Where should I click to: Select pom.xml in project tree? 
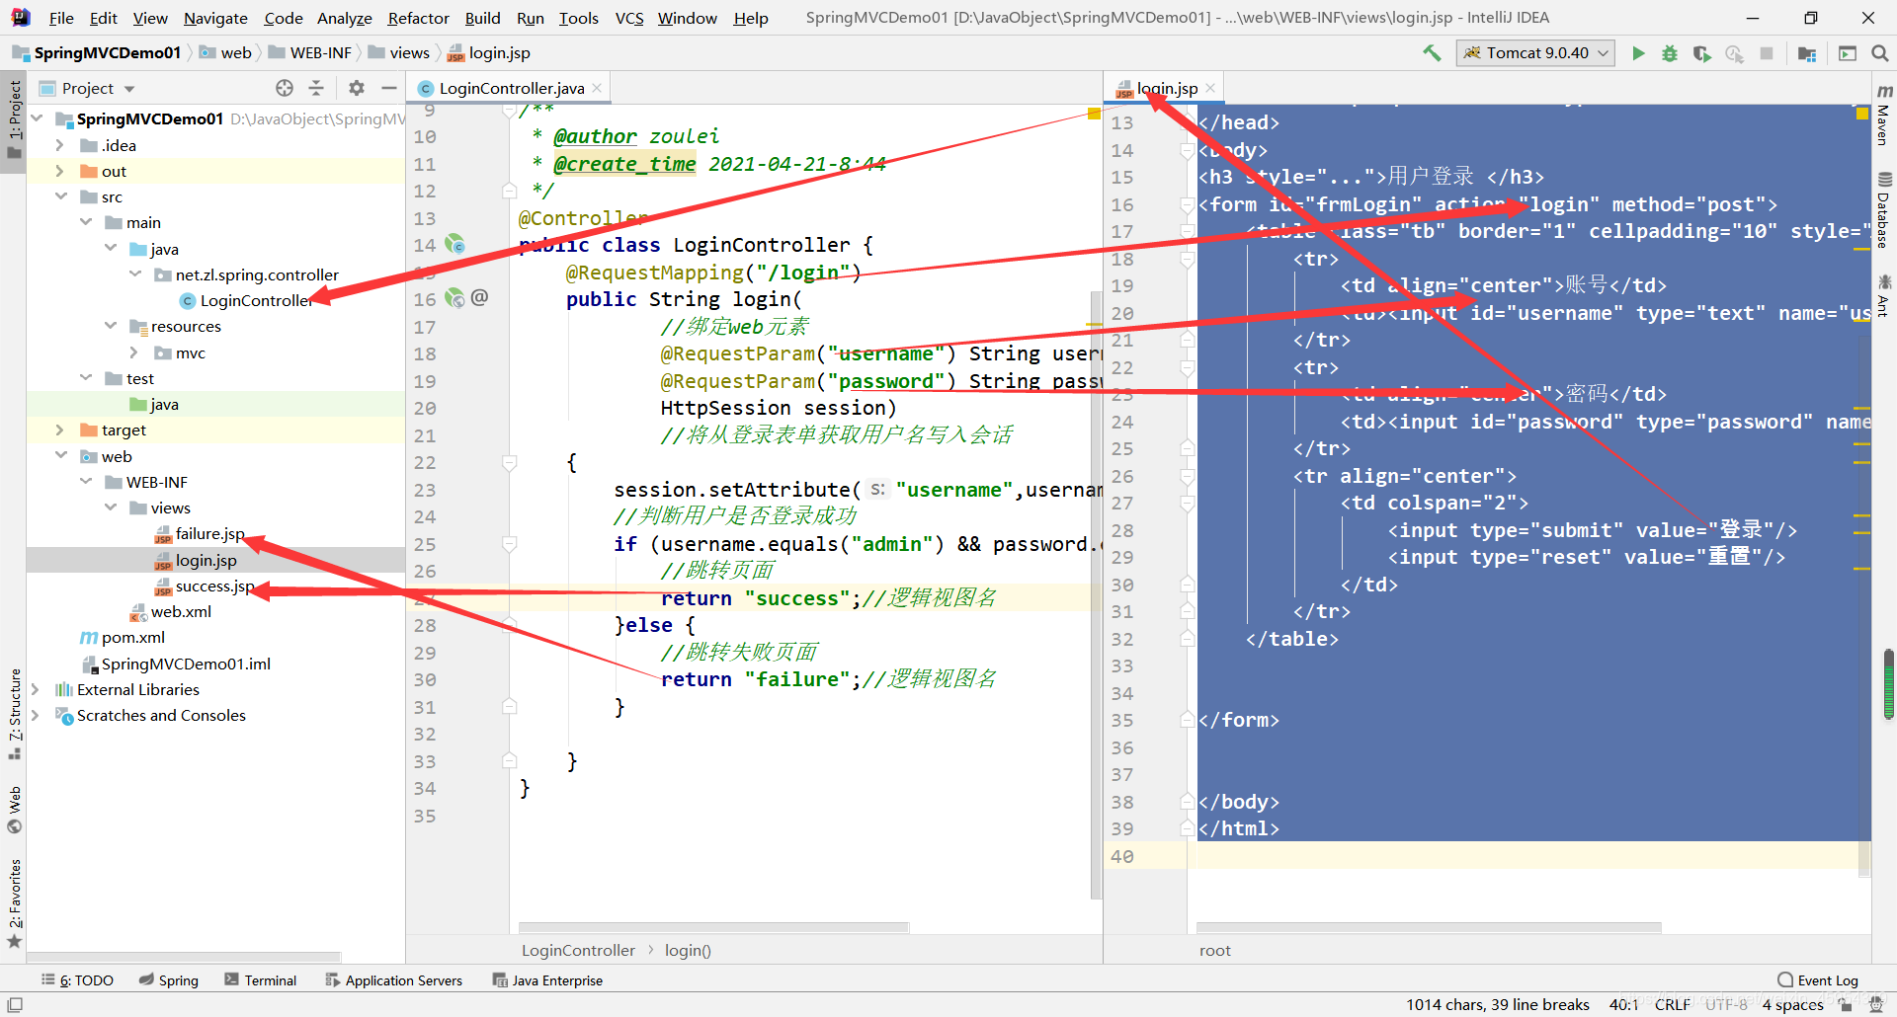tap(132, 637)
